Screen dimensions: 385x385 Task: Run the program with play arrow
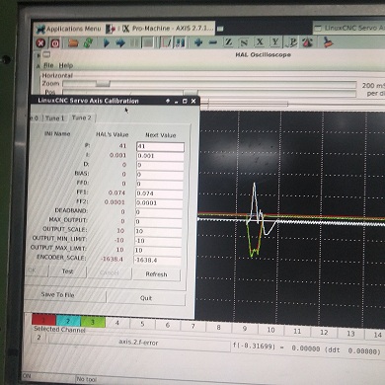107,43
